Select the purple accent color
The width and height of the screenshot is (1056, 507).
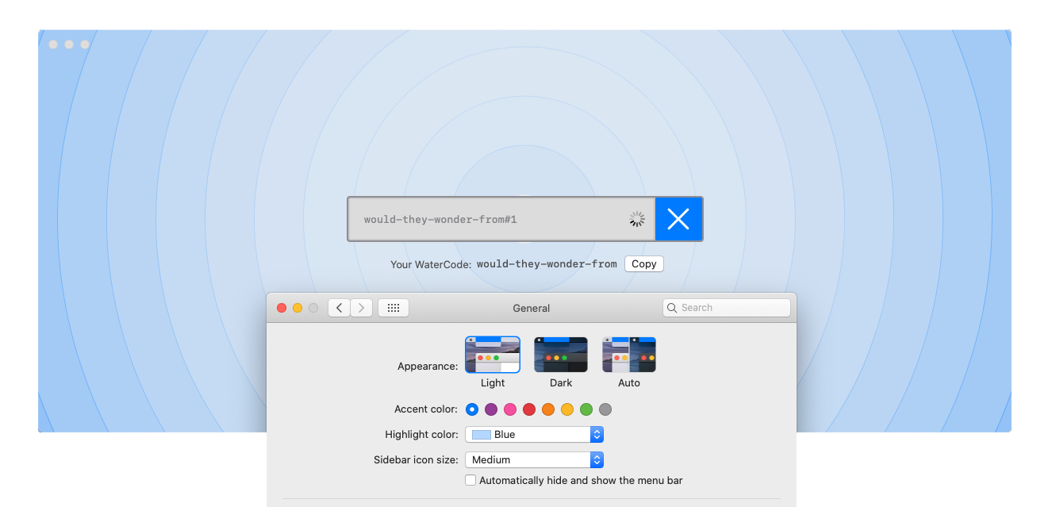point(491,409)
